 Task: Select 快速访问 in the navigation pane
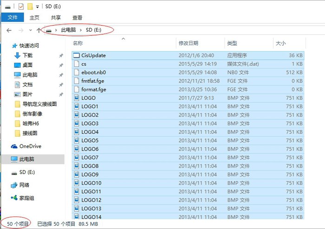pos(29,46)
